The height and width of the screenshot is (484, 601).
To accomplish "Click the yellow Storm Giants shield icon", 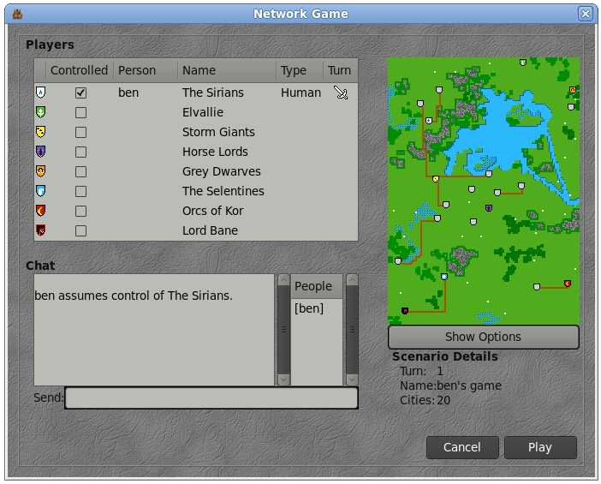I will coord(40,132).
